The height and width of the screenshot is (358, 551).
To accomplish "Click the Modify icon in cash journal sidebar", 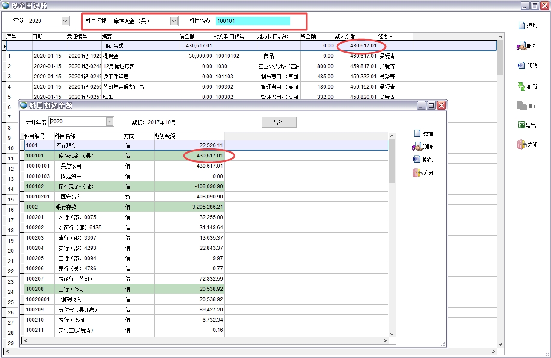I will click(x=521, y=65).
